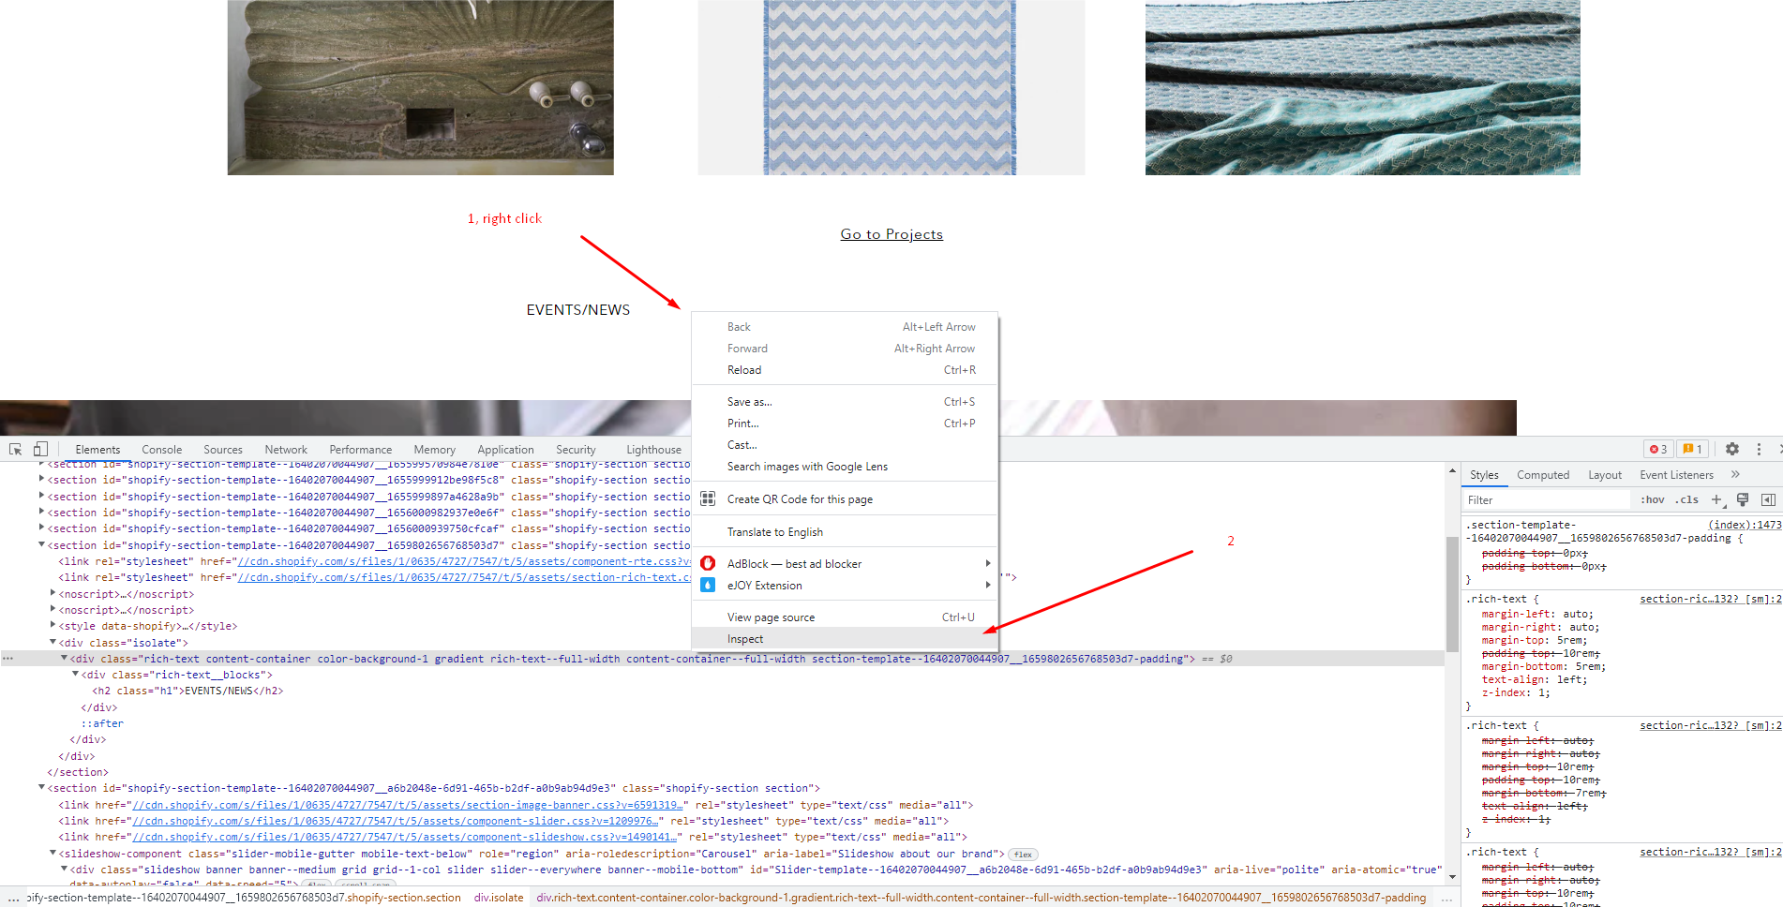Follow the Go to Projects link
This screenshot has height=907, width=1783.
891,234
